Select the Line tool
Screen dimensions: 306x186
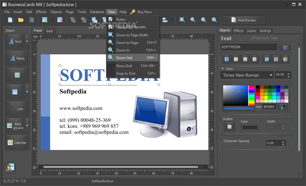click(17, 109)
